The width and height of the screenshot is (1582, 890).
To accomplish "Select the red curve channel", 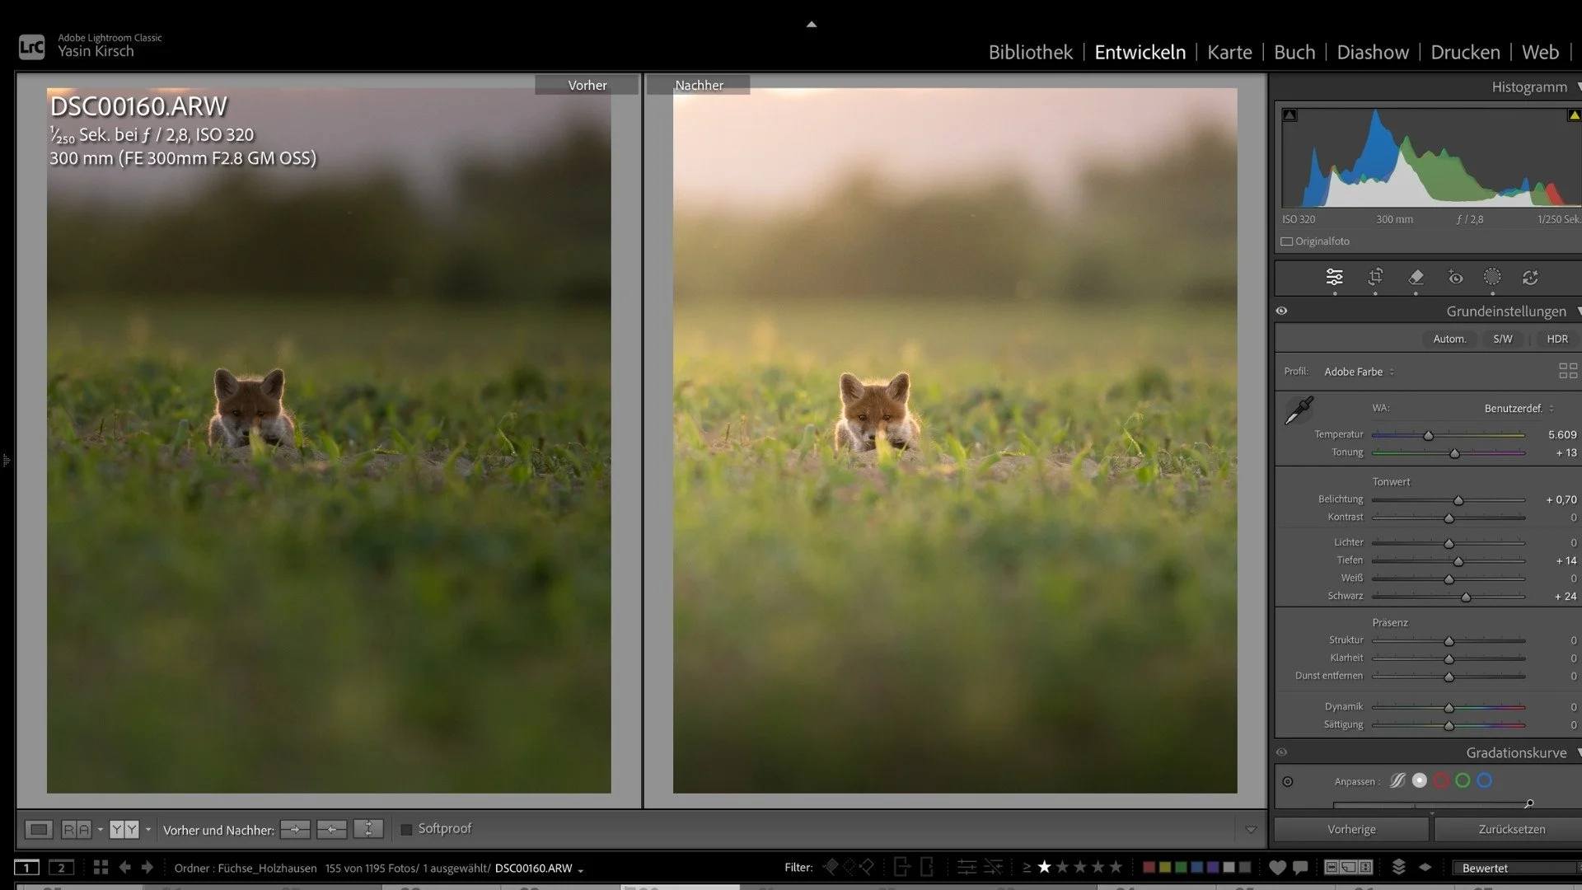I will 1441,780.
